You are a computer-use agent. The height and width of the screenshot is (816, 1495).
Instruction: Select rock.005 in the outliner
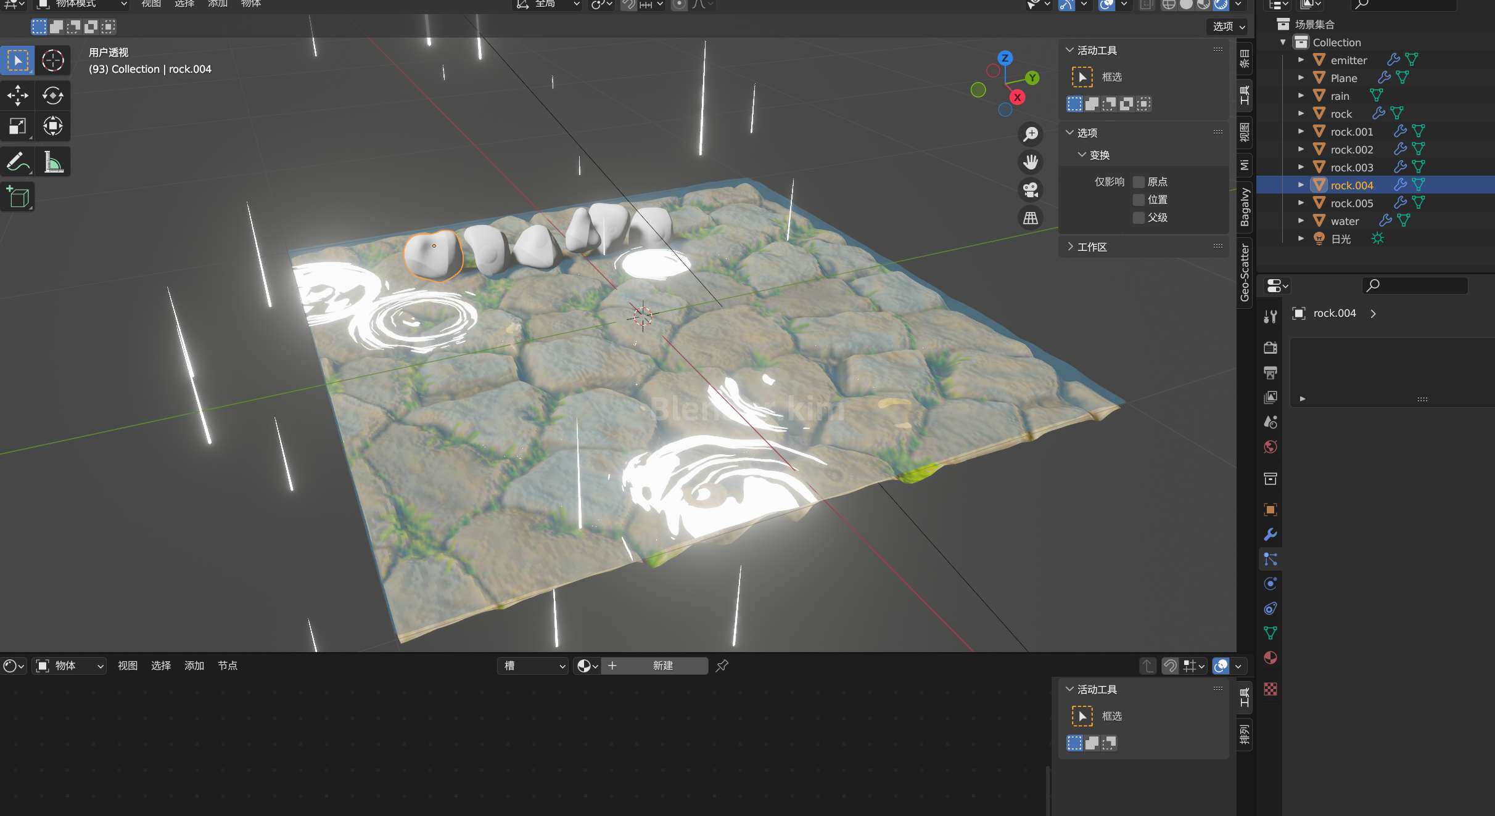click(x=1351, y=203)
